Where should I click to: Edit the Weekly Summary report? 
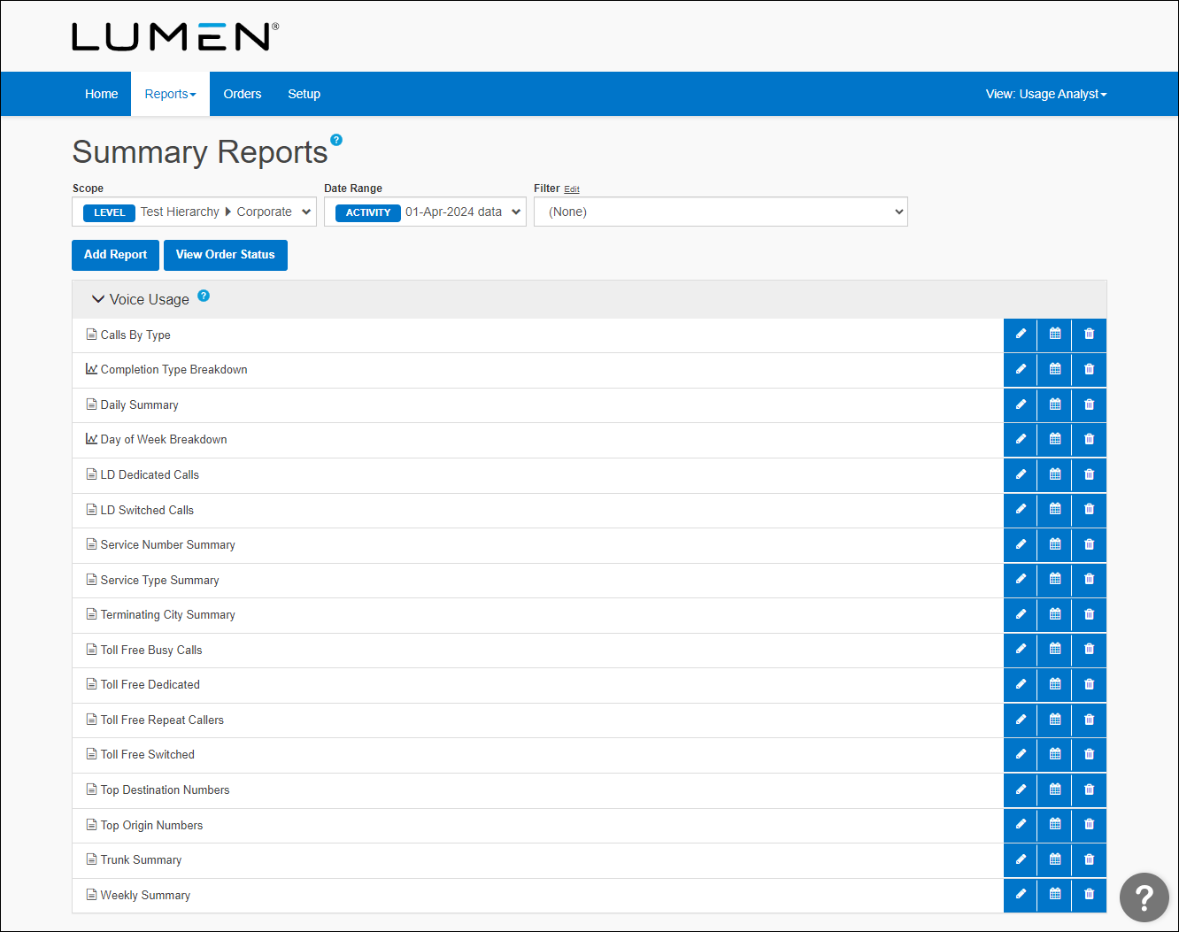pos(1021,895)
